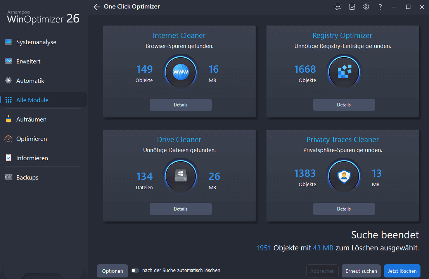Open Backups from the sidebar
The width and height of the screenshot is (429, 279).
27,178
